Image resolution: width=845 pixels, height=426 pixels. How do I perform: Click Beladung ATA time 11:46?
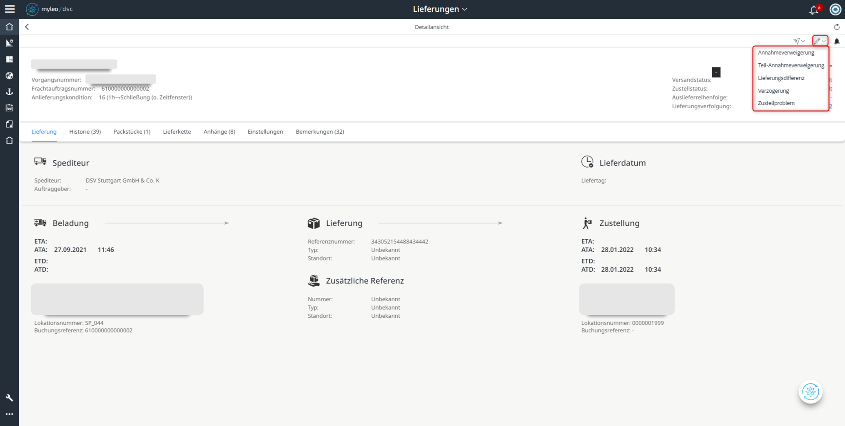tap(106, 250)
